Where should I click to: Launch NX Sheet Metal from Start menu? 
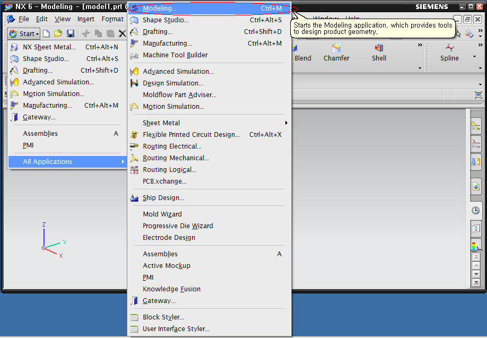pyautogui.click(x=67, y=47)
